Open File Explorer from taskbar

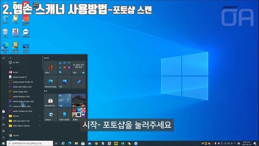tap(76, 143)
